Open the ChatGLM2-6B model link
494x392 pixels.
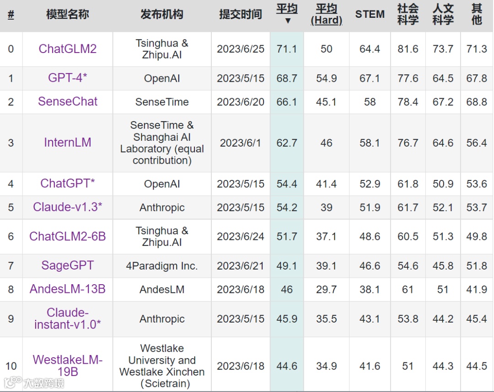pyautogui.click(x=67, y=237)
